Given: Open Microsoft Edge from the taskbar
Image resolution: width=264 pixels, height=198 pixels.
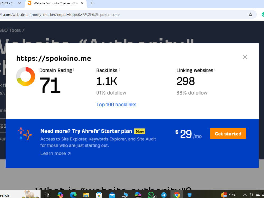Looking at the screenshot, I should click(73, 195).
